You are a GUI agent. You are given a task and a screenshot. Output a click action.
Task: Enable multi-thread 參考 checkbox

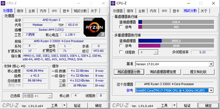click(x=121, y=46)
